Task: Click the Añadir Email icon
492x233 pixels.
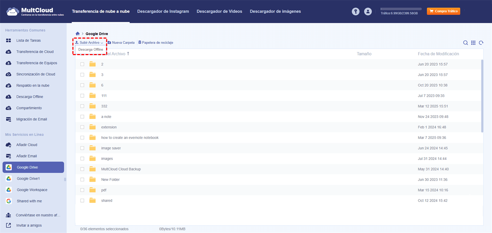Action: point(8,156)
